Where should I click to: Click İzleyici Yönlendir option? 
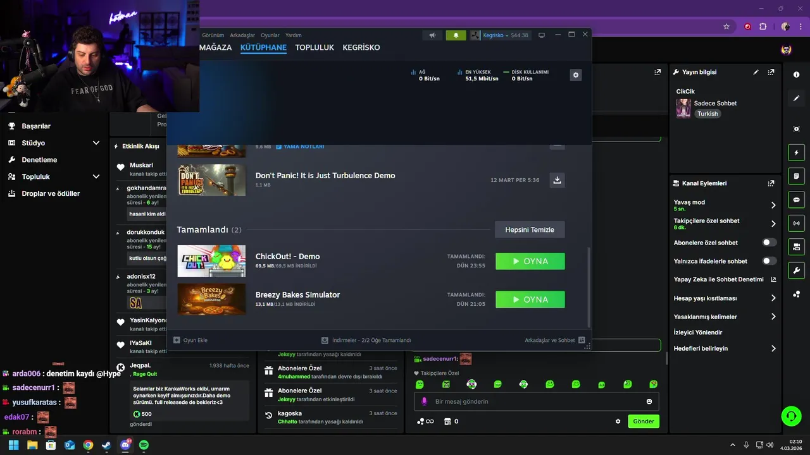(698, 332)
